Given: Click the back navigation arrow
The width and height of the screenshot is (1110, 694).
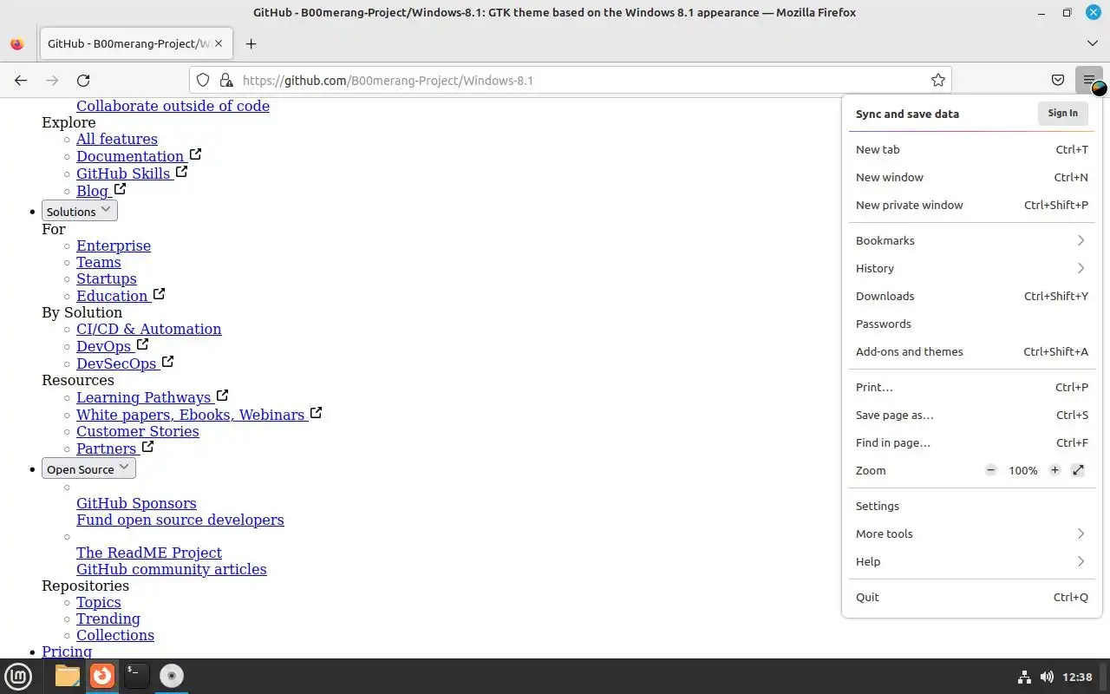Looking at the screenshot, I should click(21, 80).
